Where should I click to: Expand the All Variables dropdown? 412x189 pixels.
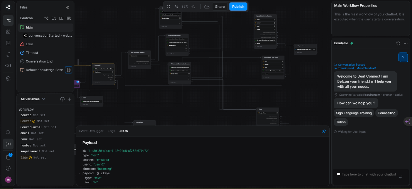33,99
